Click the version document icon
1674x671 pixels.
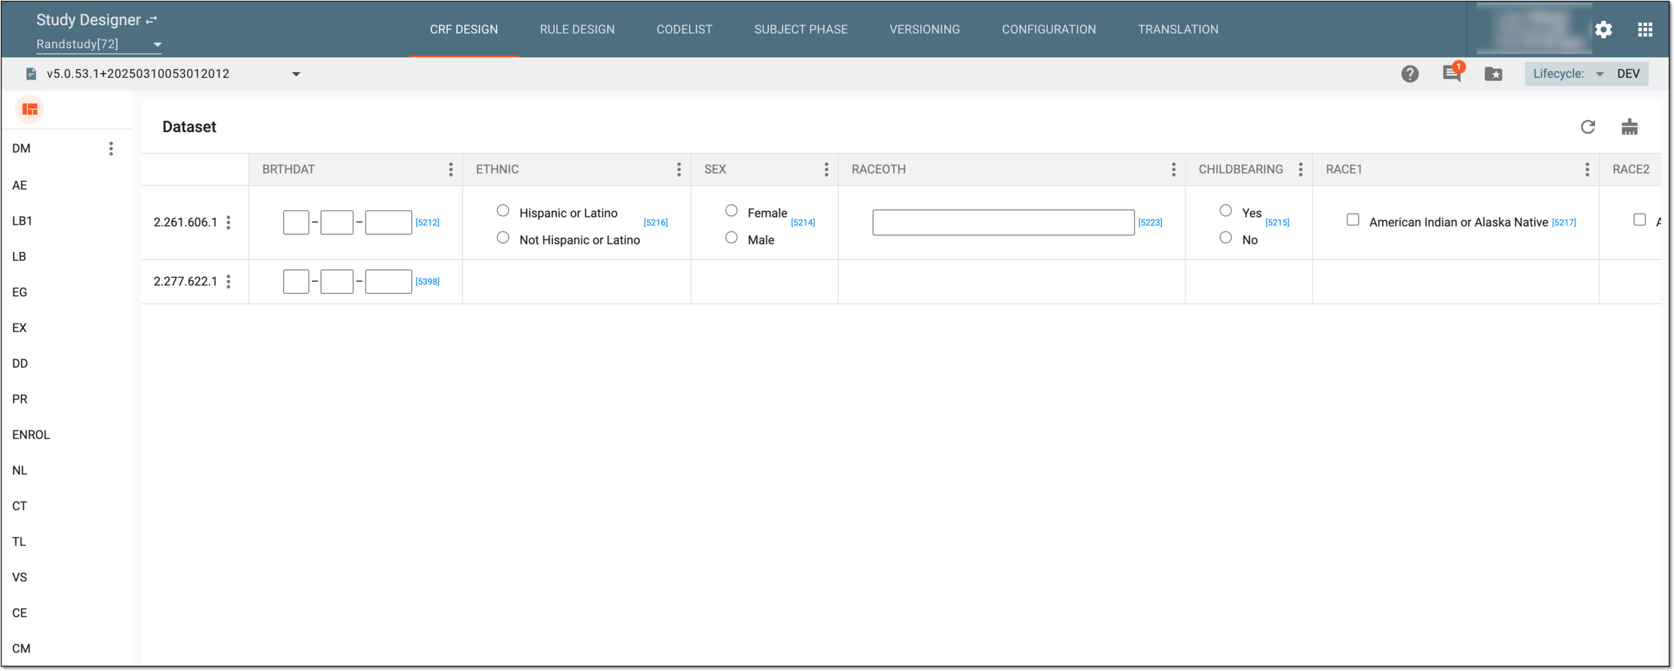click(x=31, y=74)
